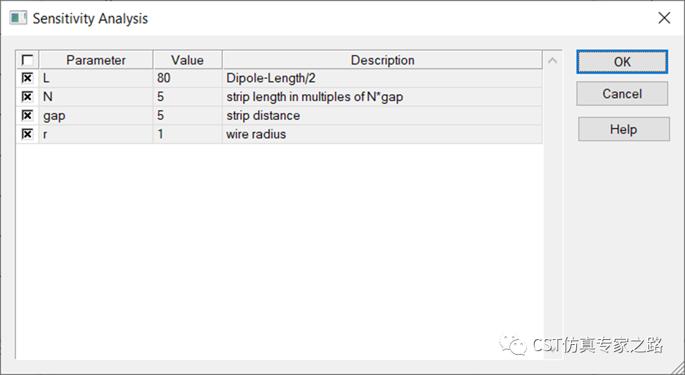Open Help for Sensitivity Analysis
Viewport: 685px width, 375px height.
pyautogui.click(x=624, y=129)
